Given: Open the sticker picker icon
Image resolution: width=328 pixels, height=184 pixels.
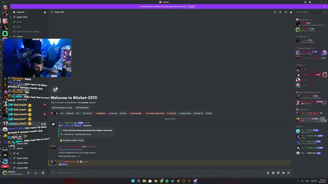Looking at the screenshot, I should [278, 173].
